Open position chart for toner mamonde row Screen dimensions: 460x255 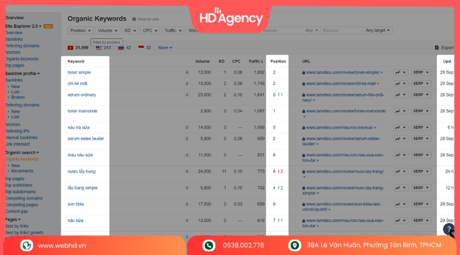tap(400, 111)
